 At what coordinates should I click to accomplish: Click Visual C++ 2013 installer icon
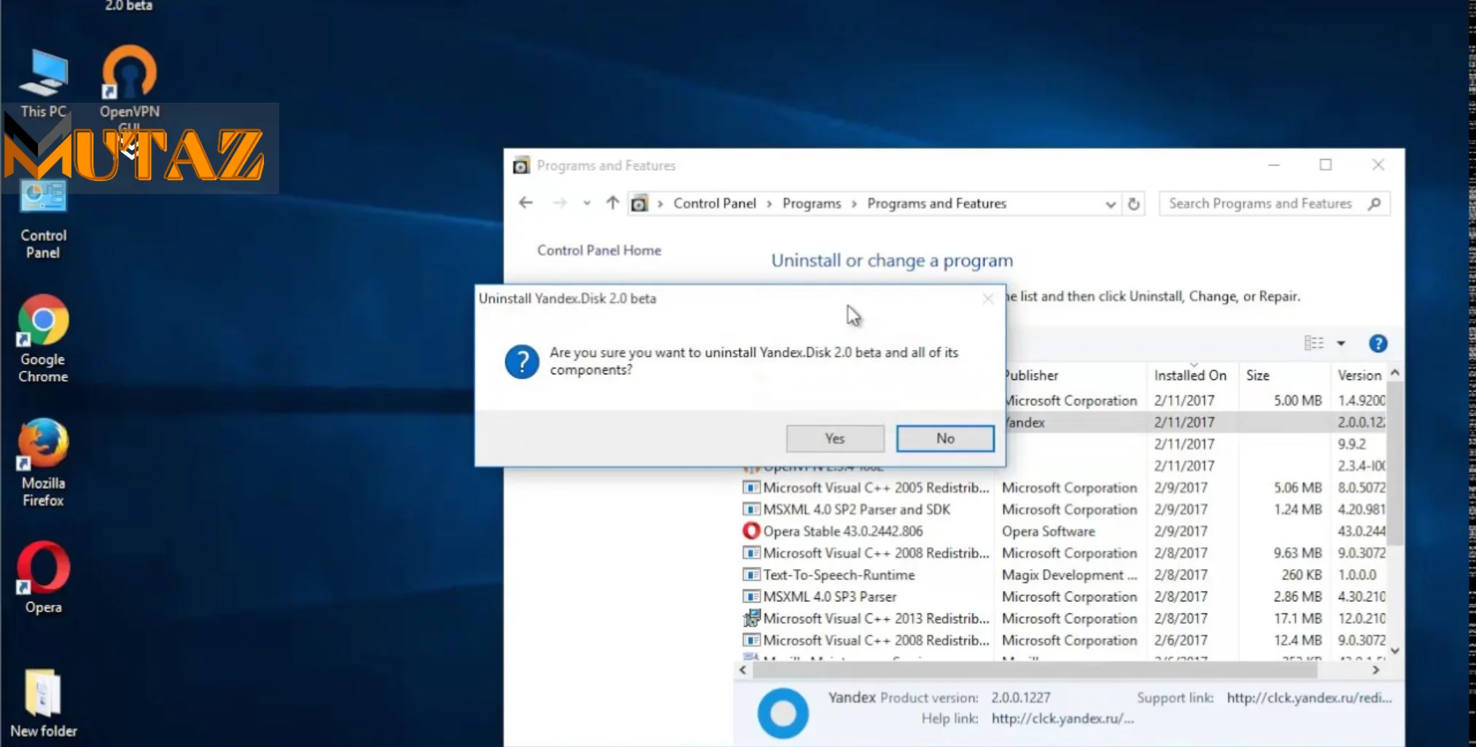click(751, 619)
